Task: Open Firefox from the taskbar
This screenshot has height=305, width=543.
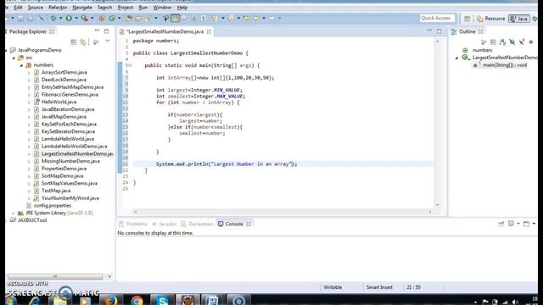Action: tap(110, 300)
